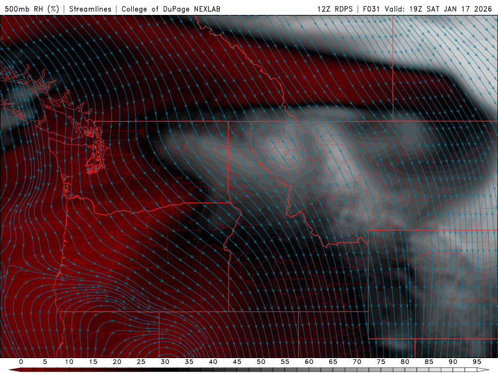Image resolution: width=498 pixels, height=373 pixels.
Task: Select the "60" humidity scale label
Action: [x=309, y=362]
